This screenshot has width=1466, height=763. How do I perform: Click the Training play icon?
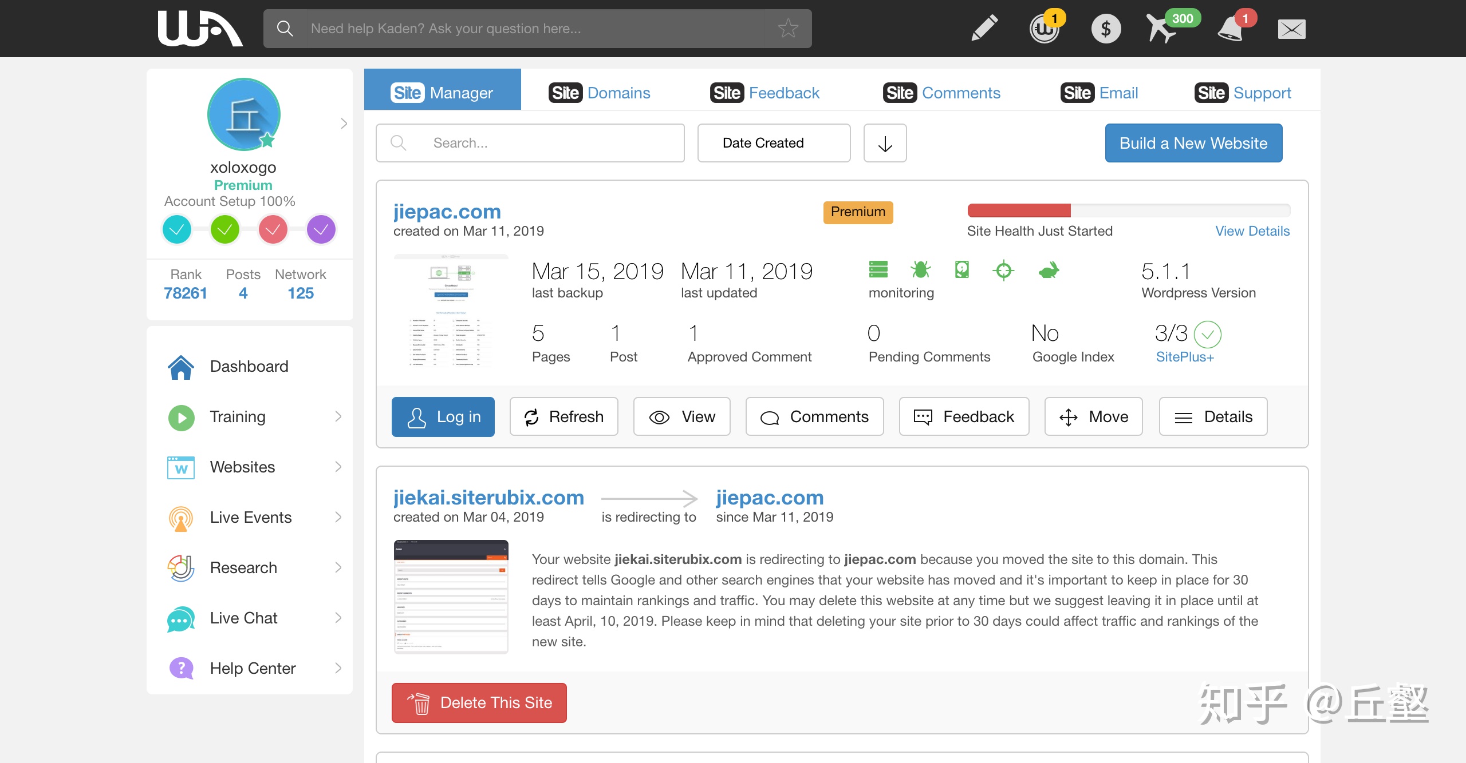click(181, 418)
